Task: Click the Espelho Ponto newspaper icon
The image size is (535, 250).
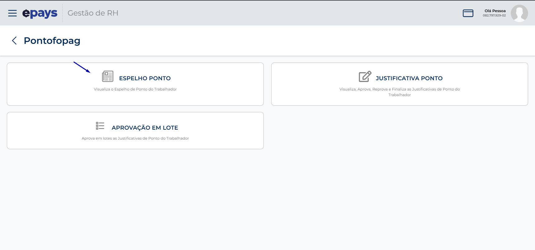Action: pos(108,76)
